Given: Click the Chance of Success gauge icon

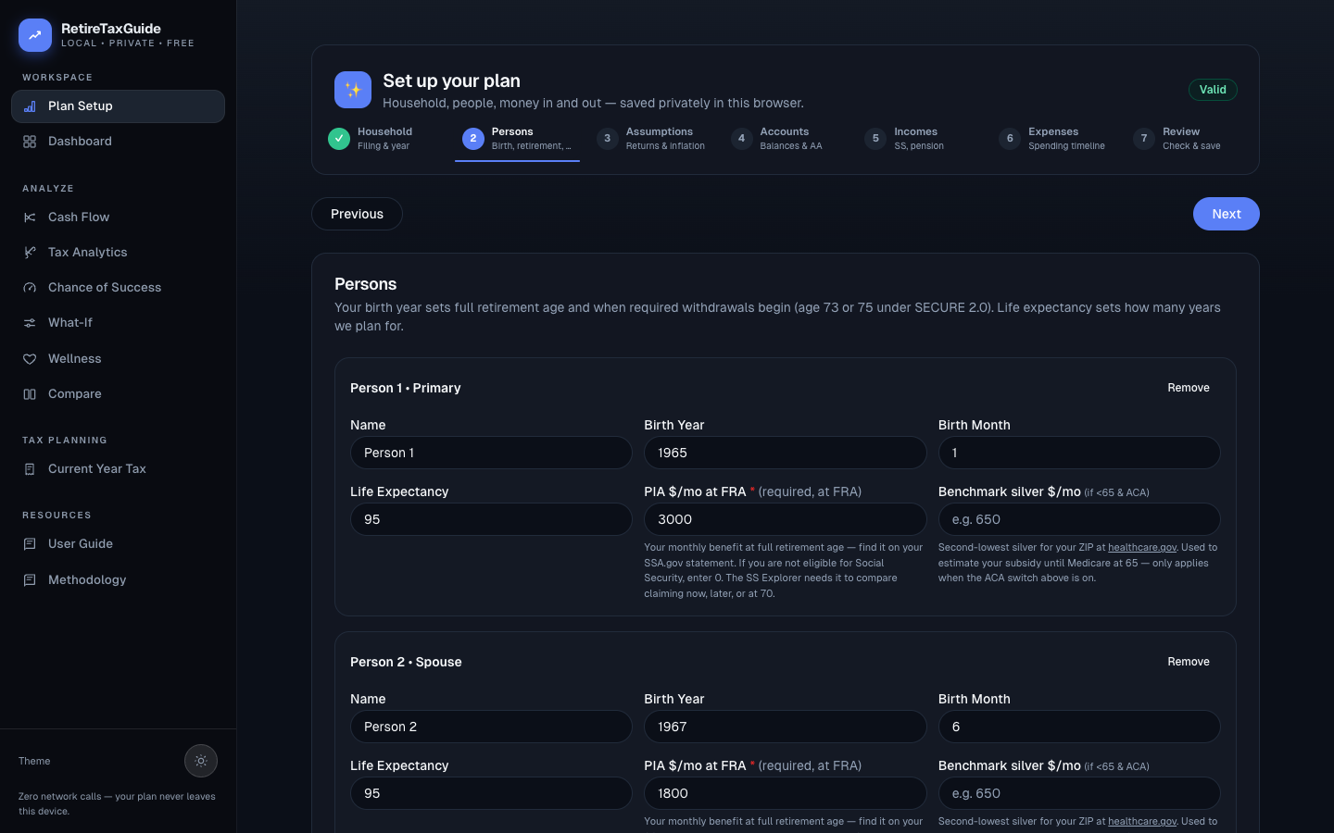Looking at the screenshot, I should [30, 288].
